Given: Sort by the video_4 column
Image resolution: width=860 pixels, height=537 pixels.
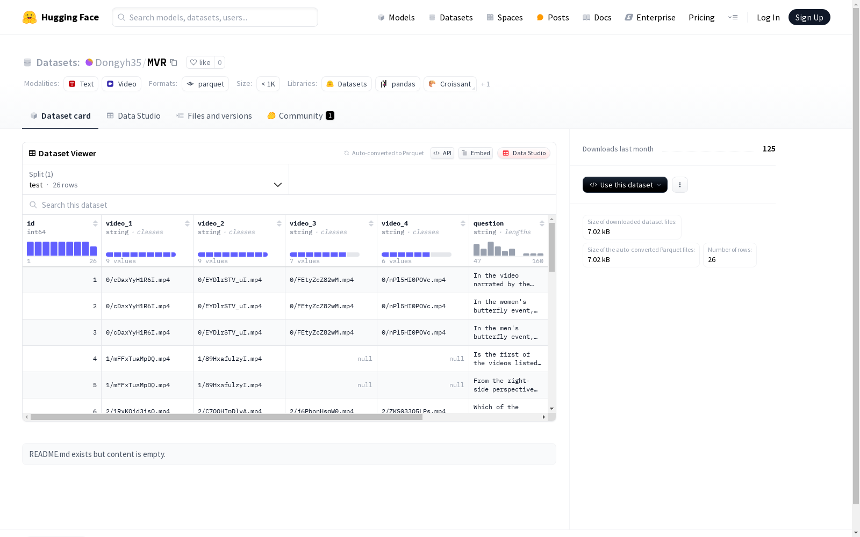Looking at the screenshot, I should (x=463, y=223).
